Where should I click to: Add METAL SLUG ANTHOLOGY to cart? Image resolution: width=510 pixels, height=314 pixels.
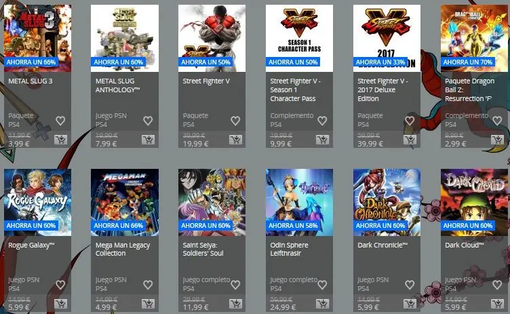tap(148, 140)
